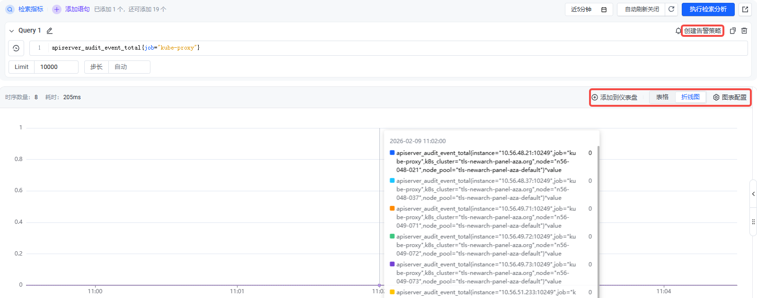
Task: Click the light-blue swatch for instance 10.56.48.37
Action: (x=392, y=180)
